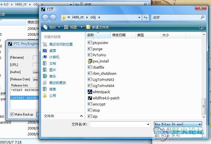The image size is (211, 144).
Task: Go back with the Open dialog's back arrow
Action: tap(45, 18)
